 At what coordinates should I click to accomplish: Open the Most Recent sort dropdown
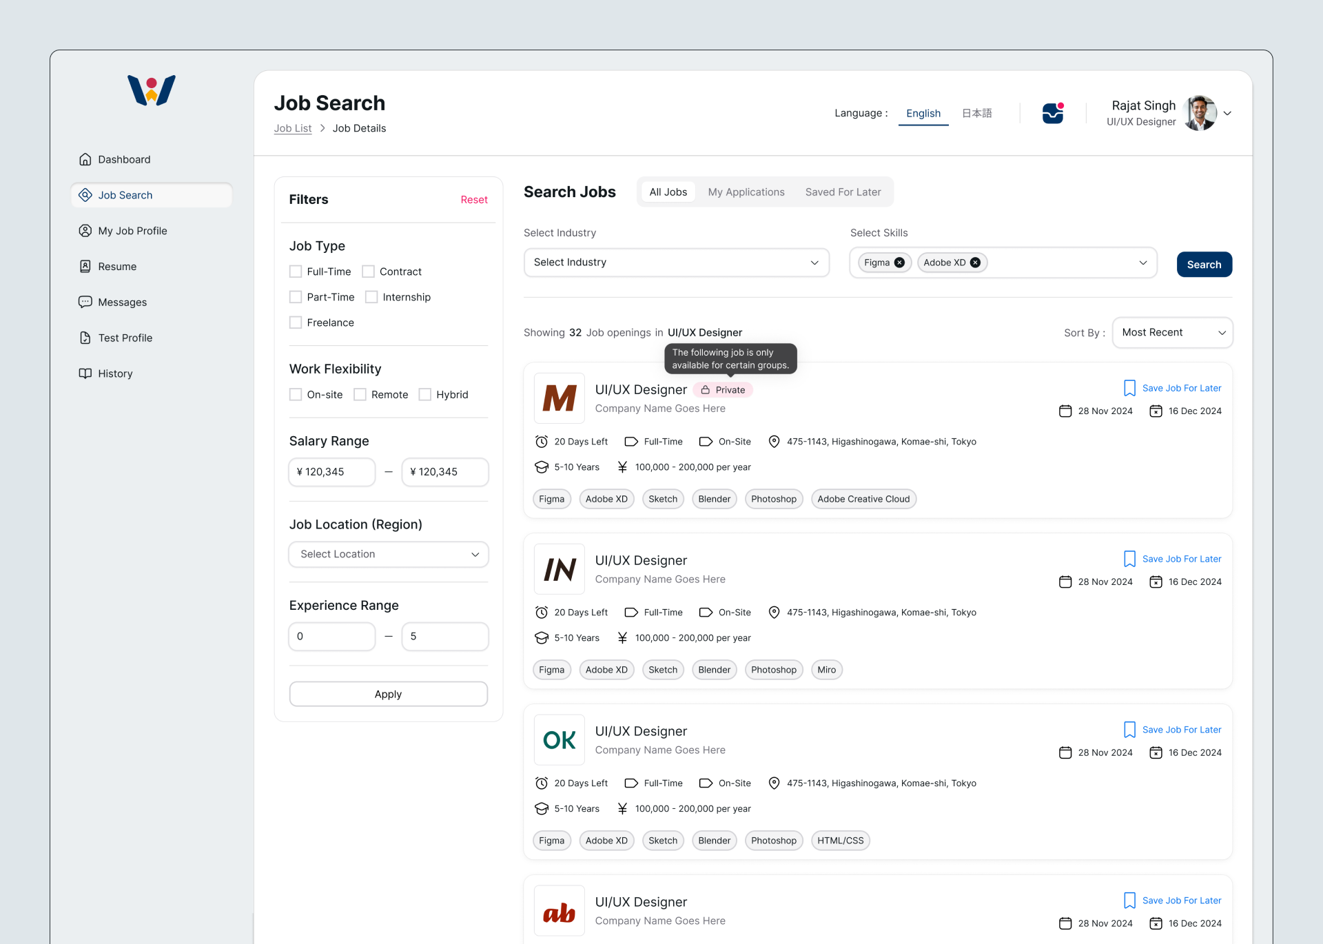coord(1172,333)
